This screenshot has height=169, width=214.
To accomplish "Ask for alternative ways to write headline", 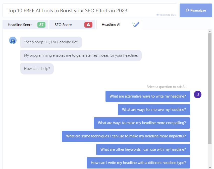I will click(x=148, y=96).
